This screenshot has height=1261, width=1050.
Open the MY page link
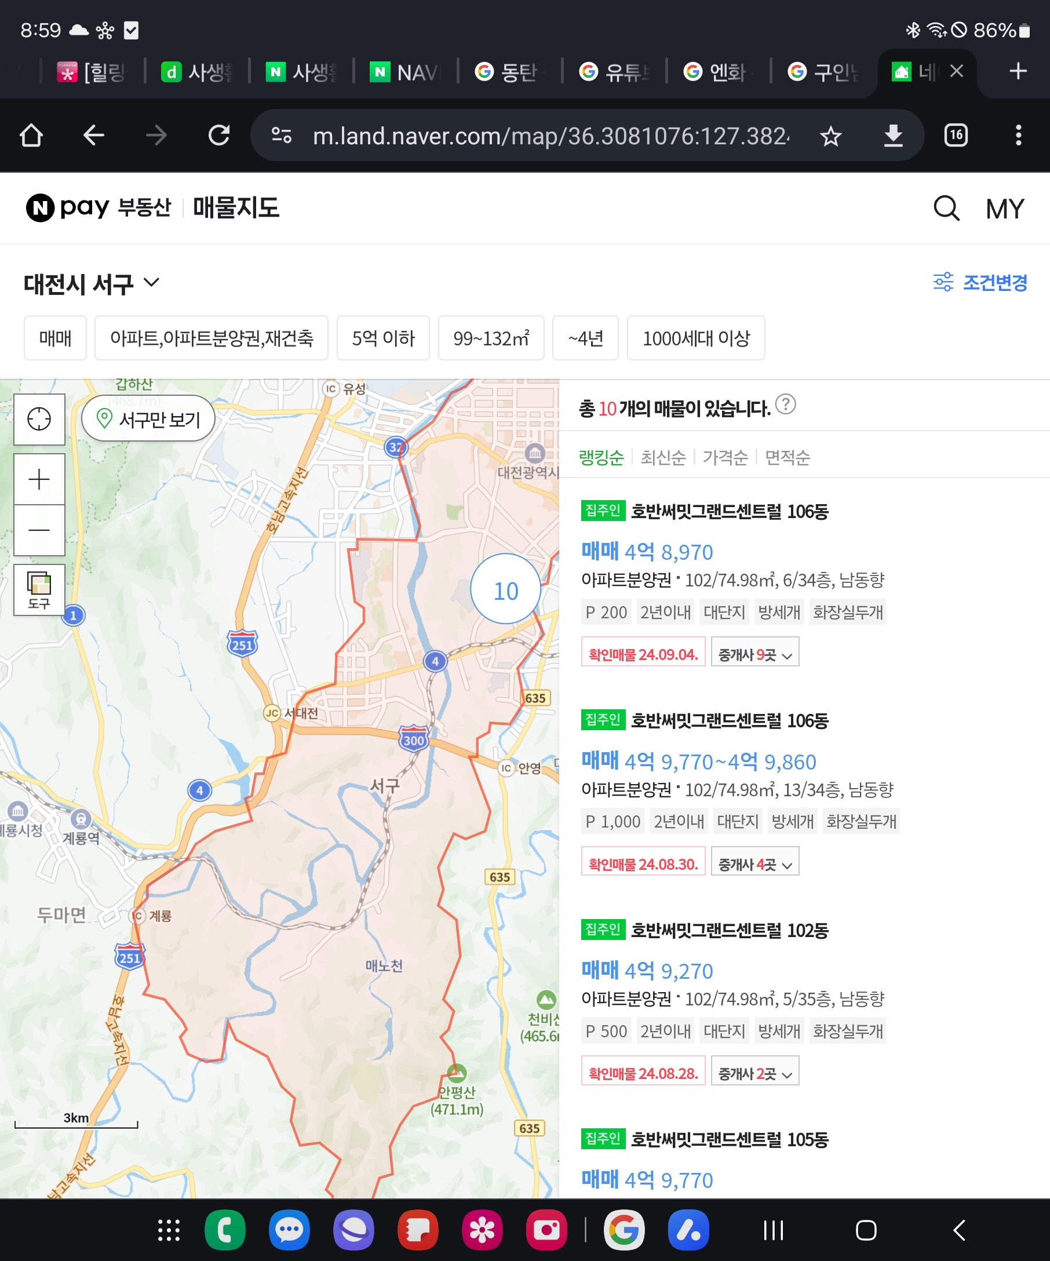point(1004,209)
